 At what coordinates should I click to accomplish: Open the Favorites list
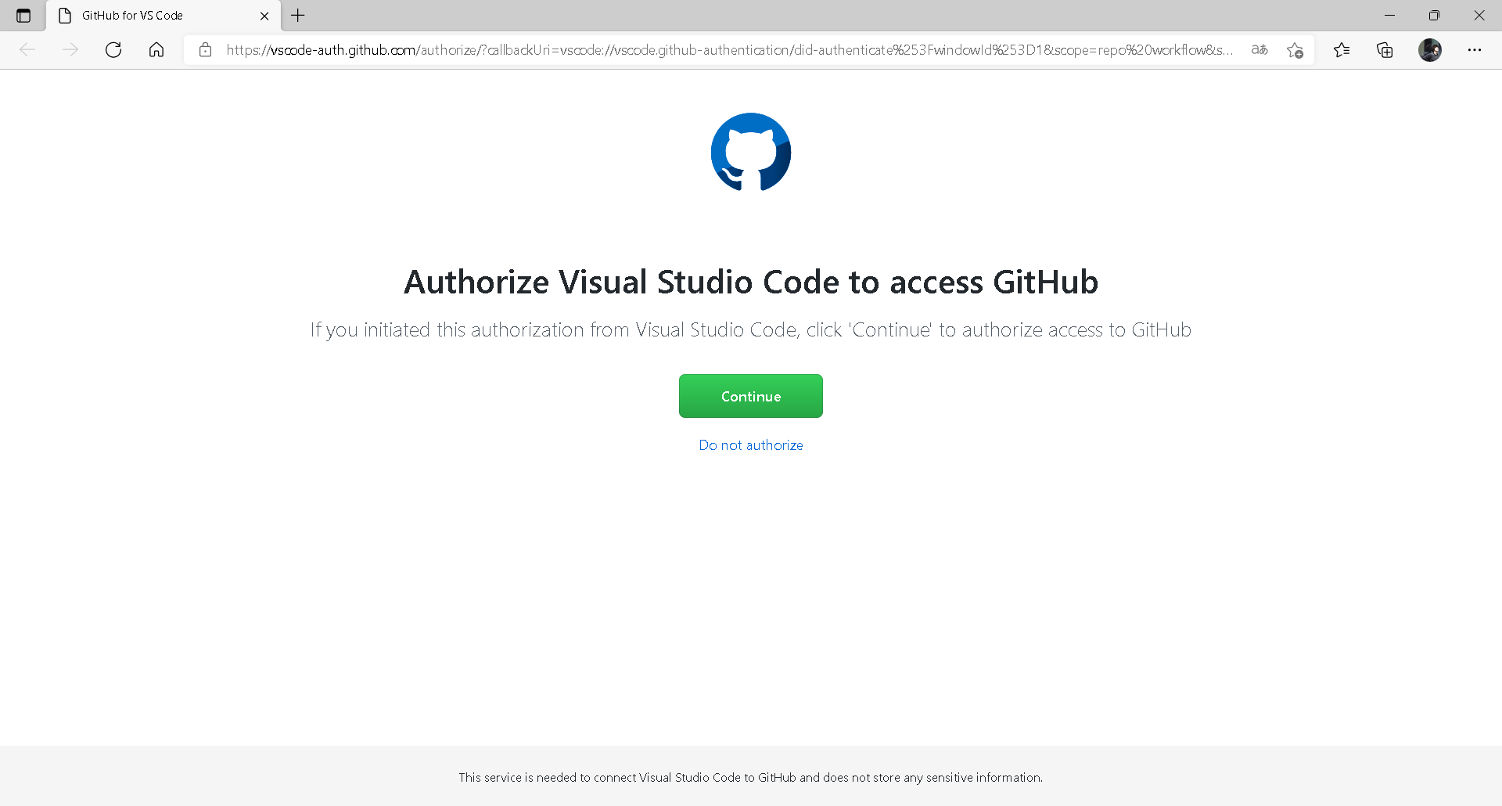coord(1342,49)
